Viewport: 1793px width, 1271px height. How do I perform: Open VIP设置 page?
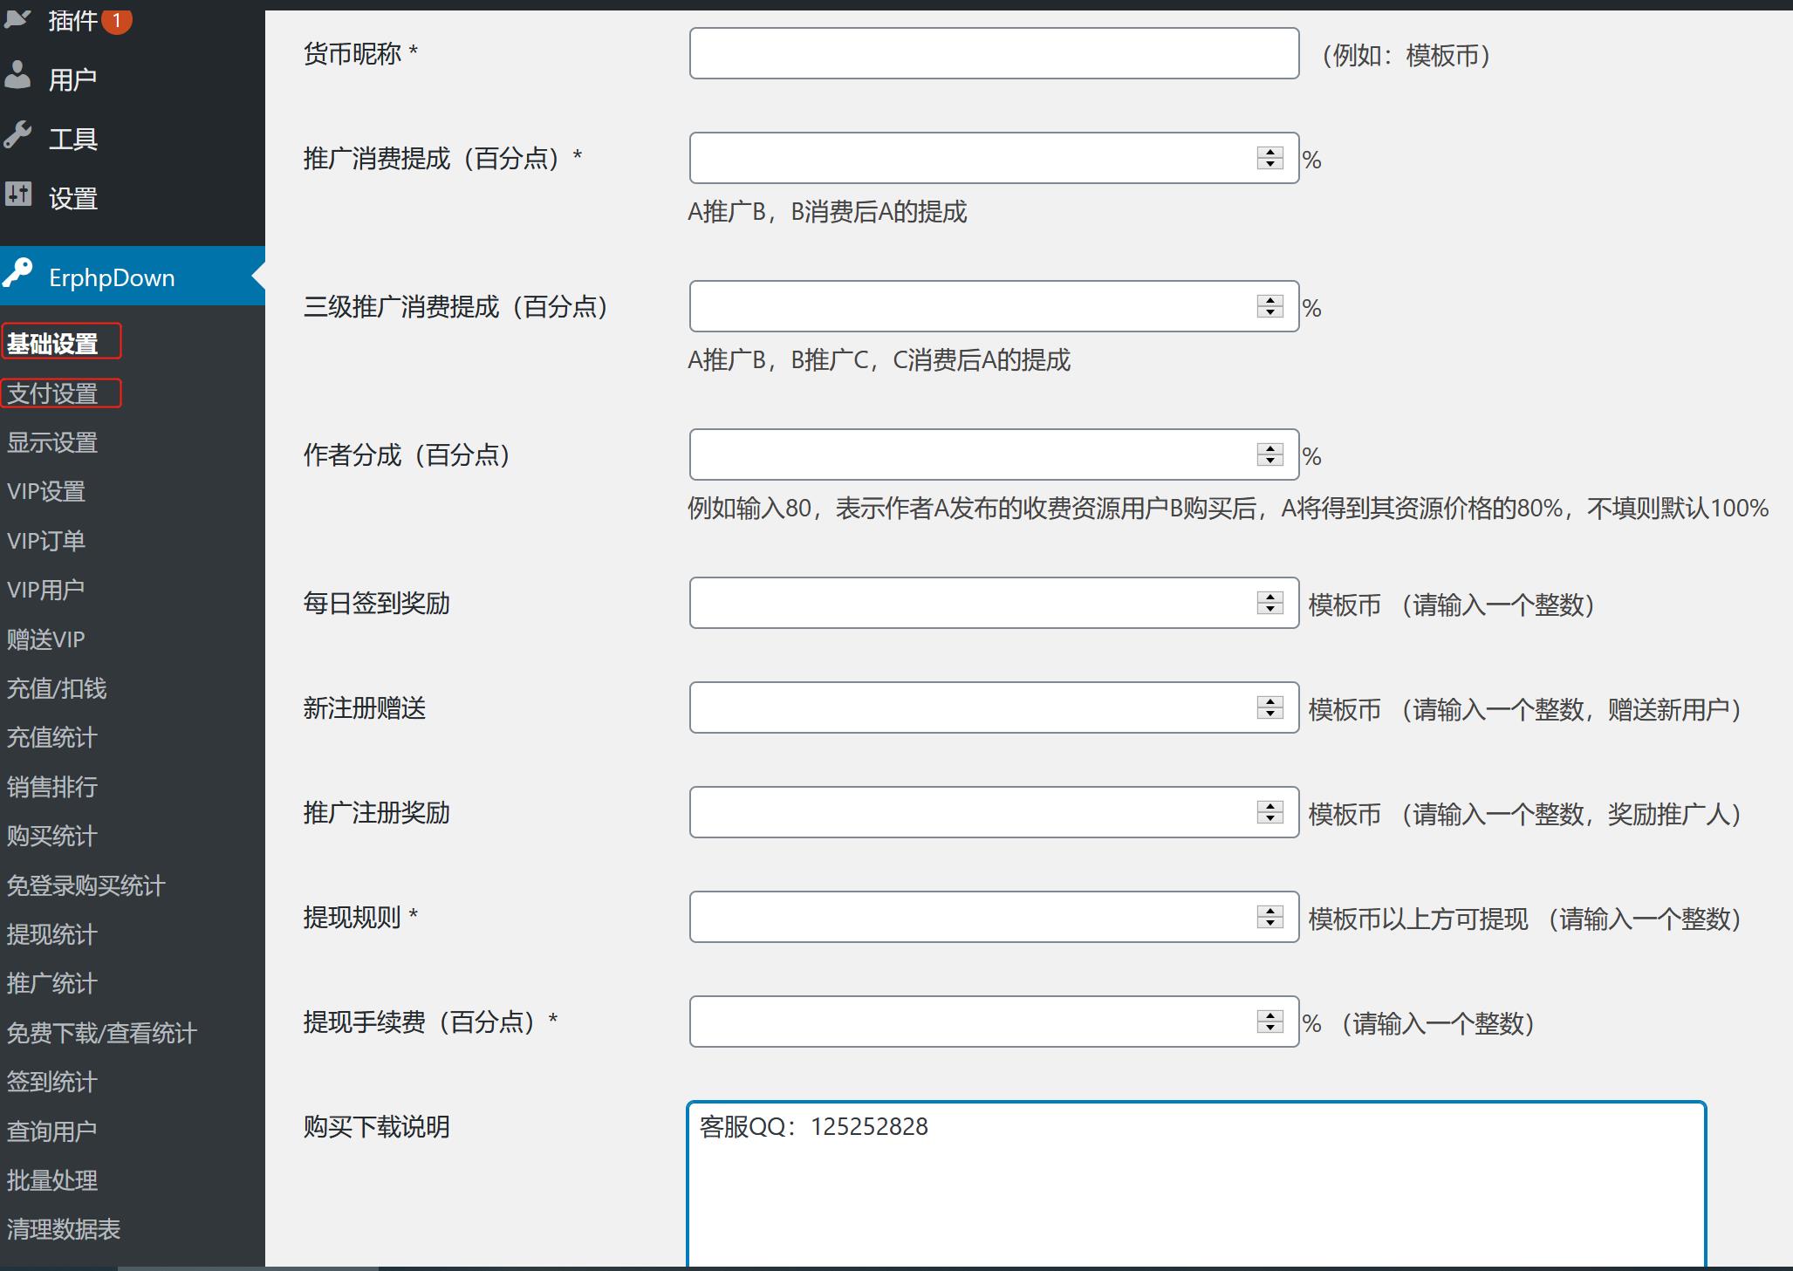pyautogui.click(x=46, y=491)
